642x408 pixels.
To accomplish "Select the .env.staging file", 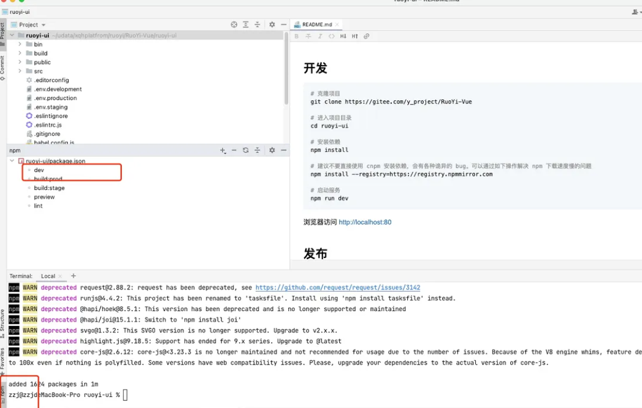I will pos(51,107).
